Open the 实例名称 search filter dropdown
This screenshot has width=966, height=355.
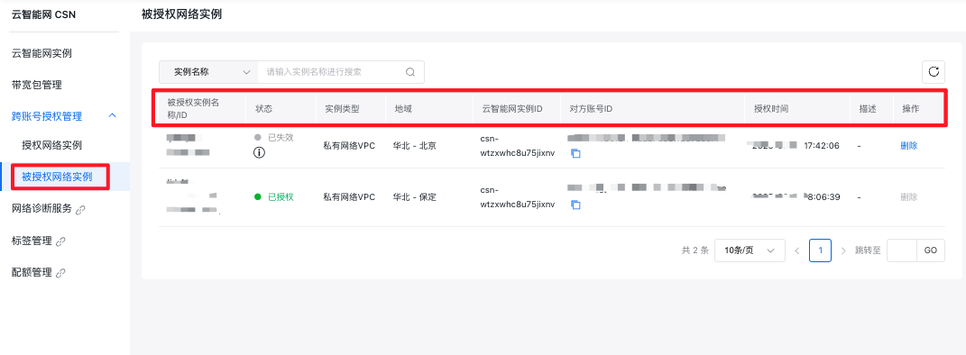tap(208, 72)
